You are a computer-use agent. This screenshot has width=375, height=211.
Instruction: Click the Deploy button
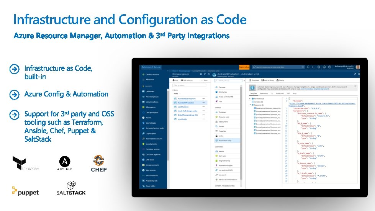coord(280,80)
